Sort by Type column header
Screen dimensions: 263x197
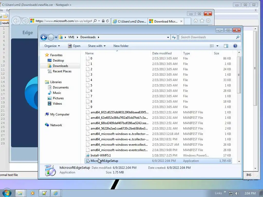tap(197, 53)
